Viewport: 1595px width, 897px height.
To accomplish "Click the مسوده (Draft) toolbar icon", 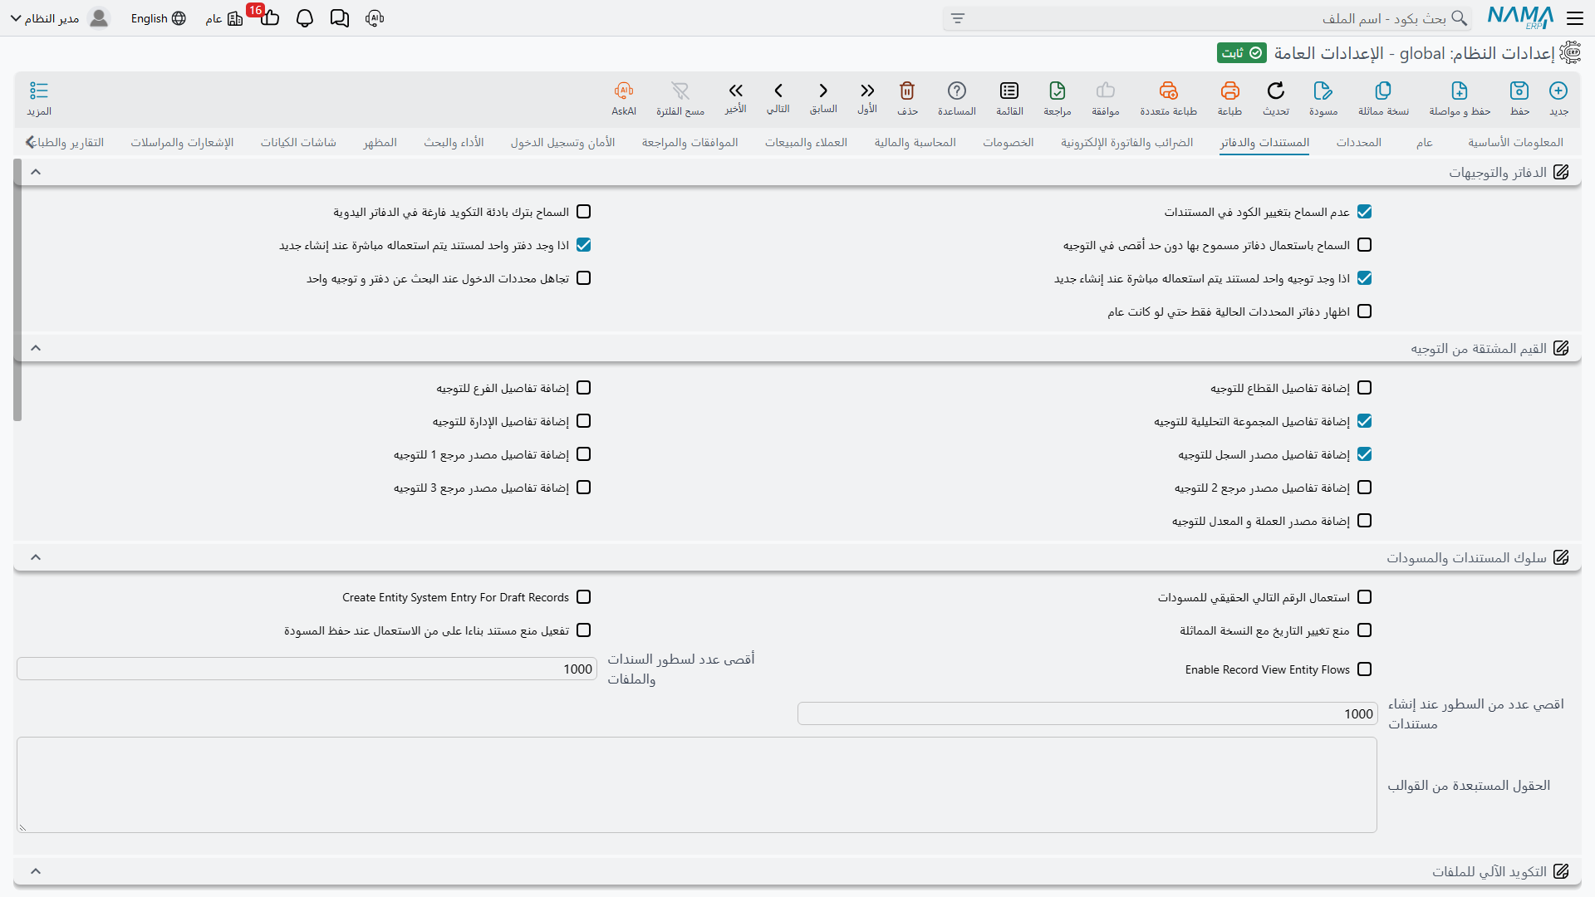I will coord(1323,91).
